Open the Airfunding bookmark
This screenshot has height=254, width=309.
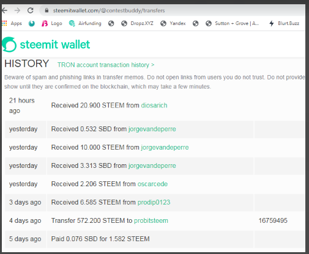point(85,24)
